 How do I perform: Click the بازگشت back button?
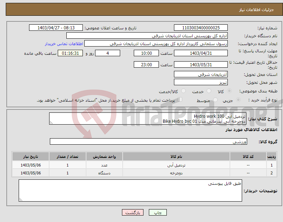(133, 212)
